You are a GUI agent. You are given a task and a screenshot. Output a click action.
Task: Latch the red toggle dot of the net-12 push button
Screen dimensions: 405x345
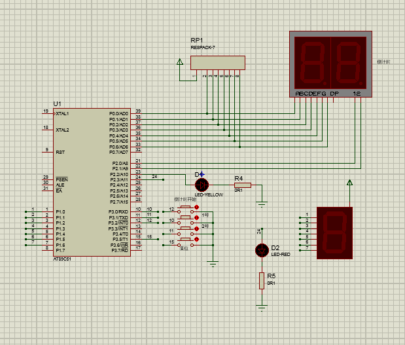pos(196,208)
